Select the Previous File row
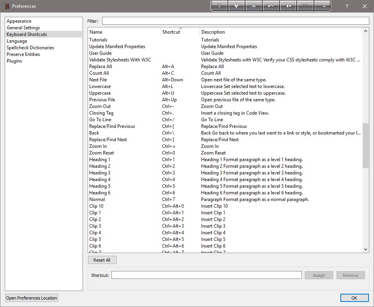This screenshot has height=307, width=374. pos(225,100)
